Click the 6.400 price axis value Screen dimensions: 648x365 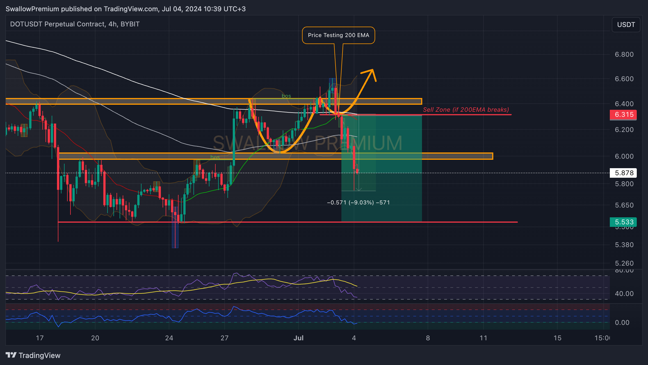click(x=624, y=104)
